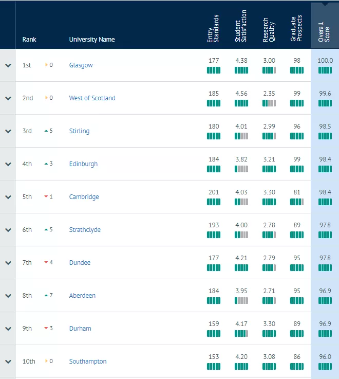Click Cambridge's Graduate Prospects bar under 81

[x=297, y=202]
